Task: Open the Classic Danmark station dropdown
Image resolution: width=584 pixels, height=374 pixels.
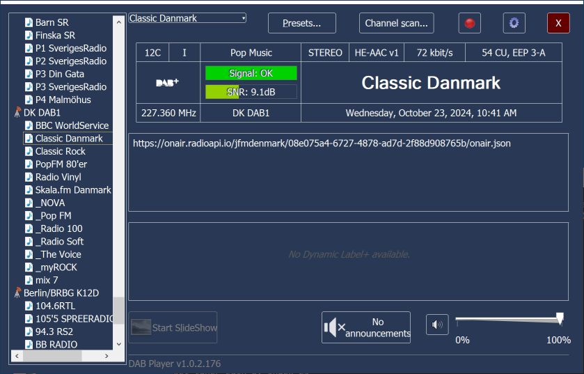Action: pyautogui.click(x=187, y=18)
